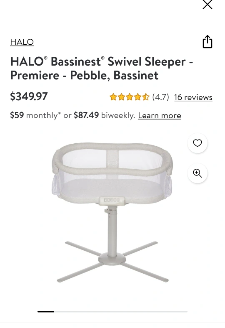Image resolution: width=225 pixels, height=328 pixels.
Task: Tap the $349.97 price
Action: (29, 97)
